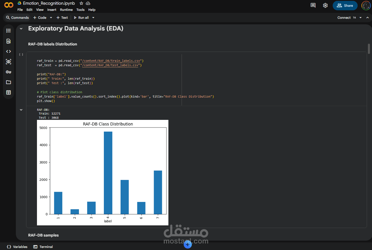The width and height of the screenshot is (372, 250).
Task: Star the Emotion_Recognition.ipynb notebook
Action: tap(81, 3)
